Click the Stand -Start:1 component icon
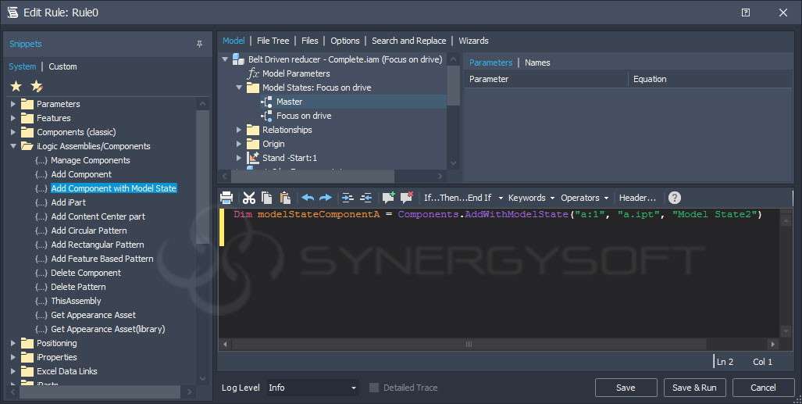 click(253, 158)
